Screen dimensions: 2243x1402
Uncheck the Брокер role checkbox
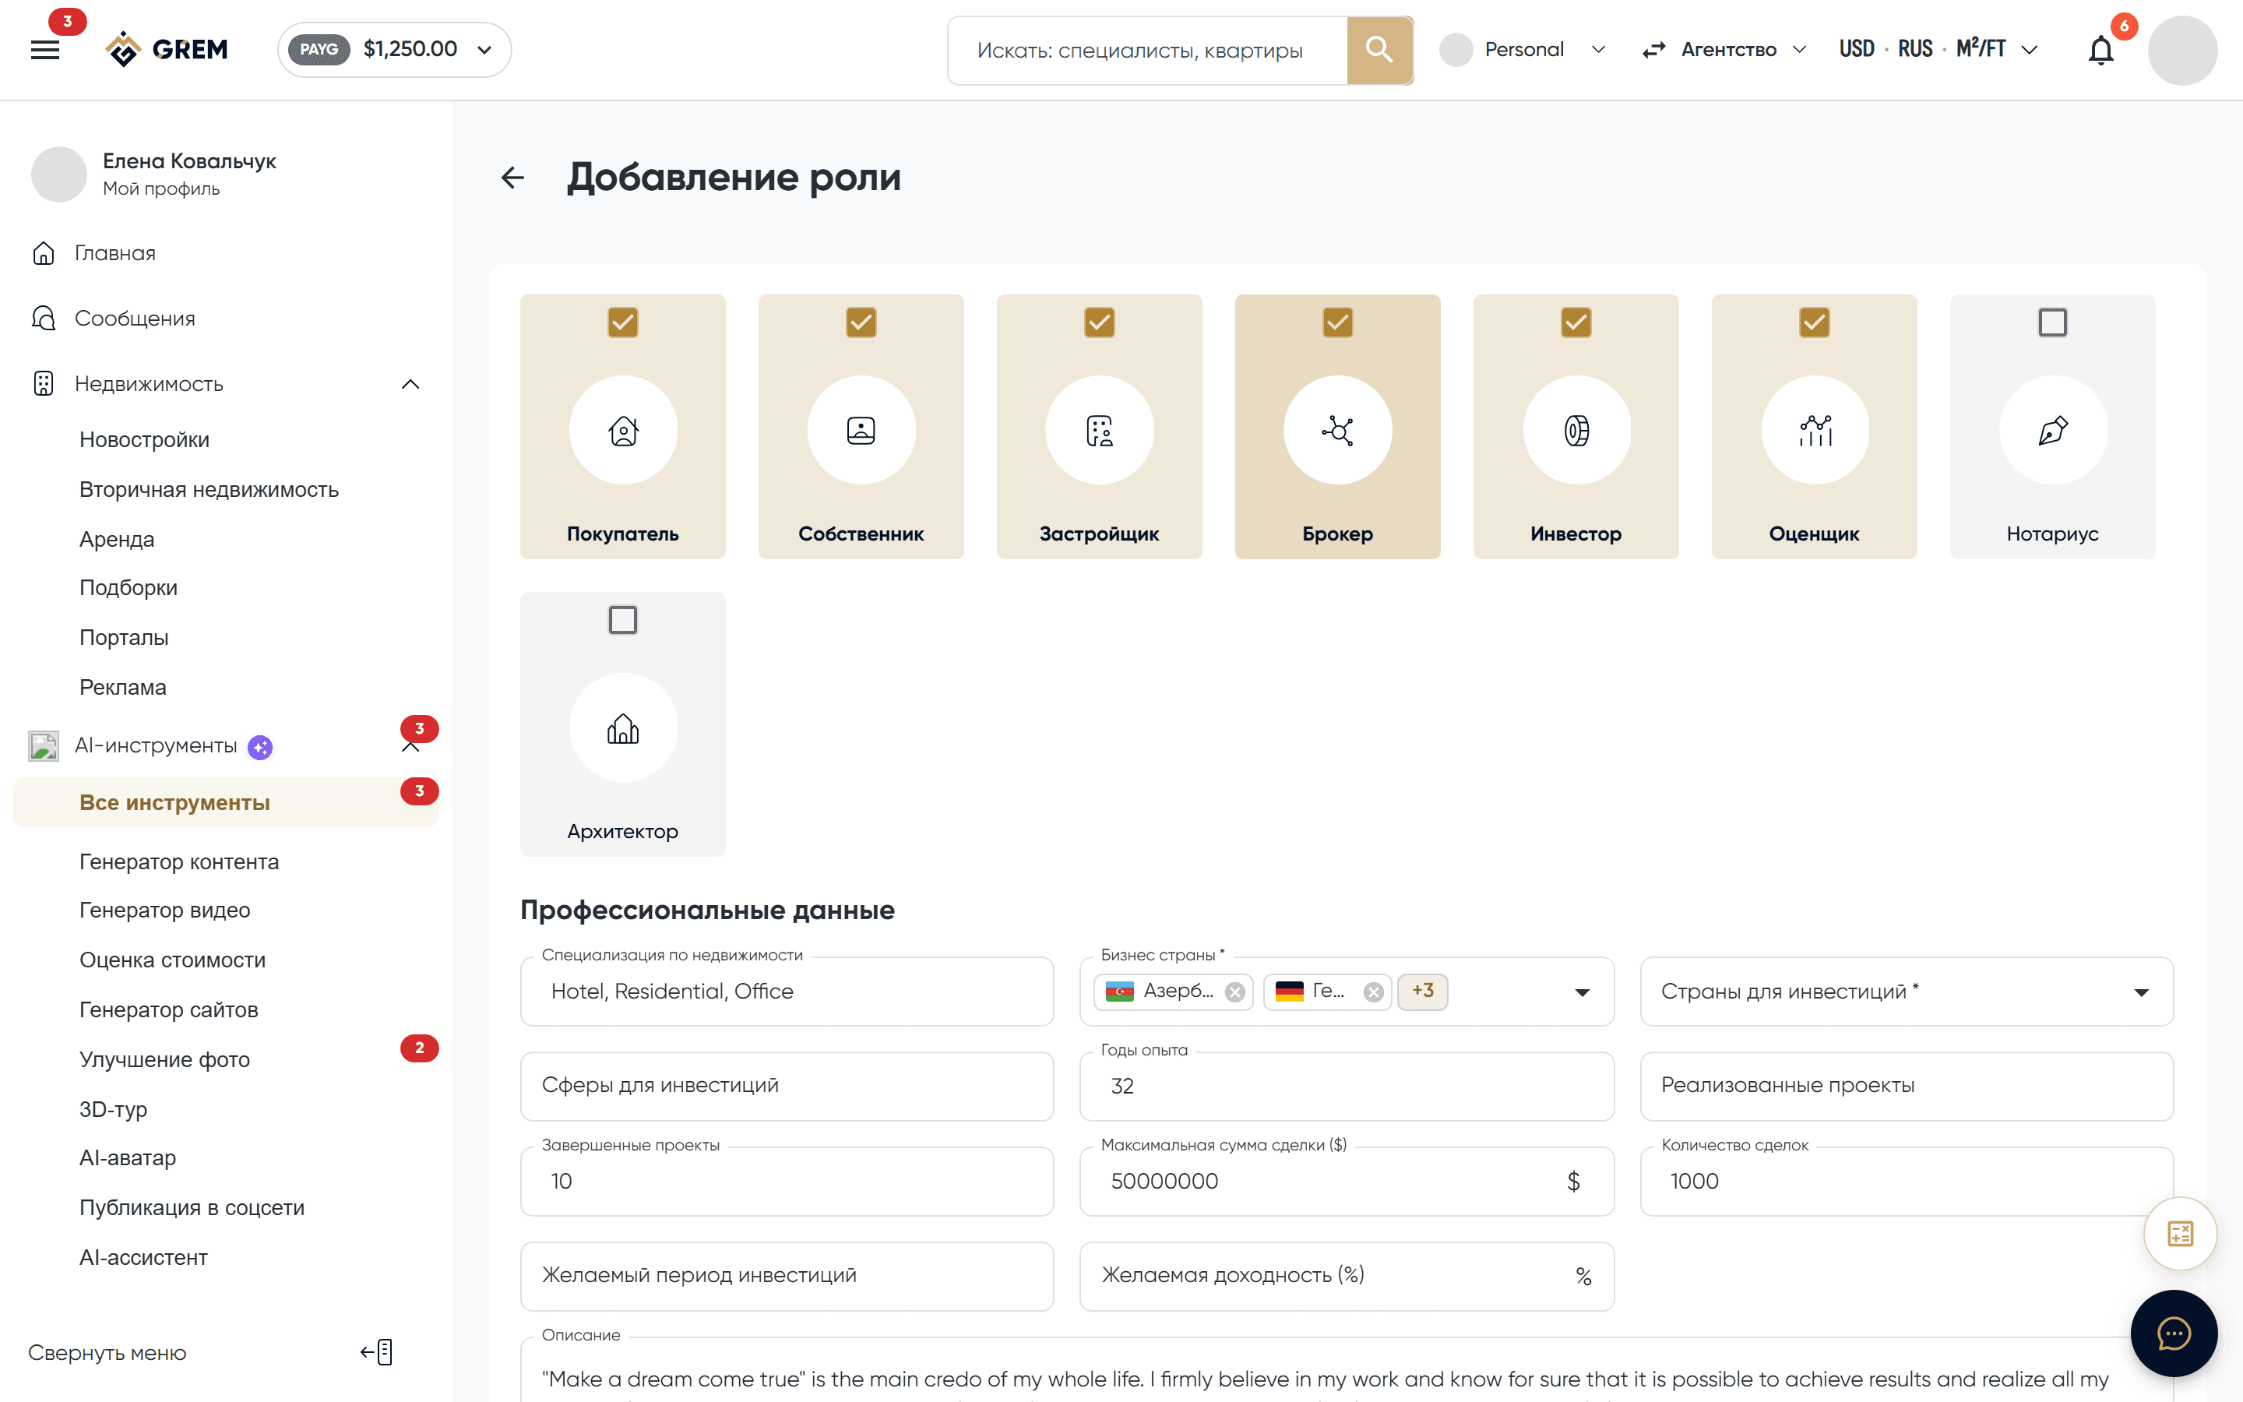point(1337,322)
